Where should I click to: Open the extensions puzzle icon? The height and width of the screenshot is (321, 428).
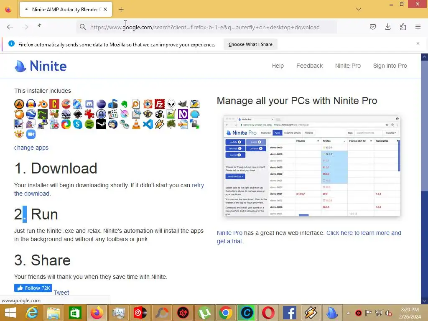[x=403, y=27]
